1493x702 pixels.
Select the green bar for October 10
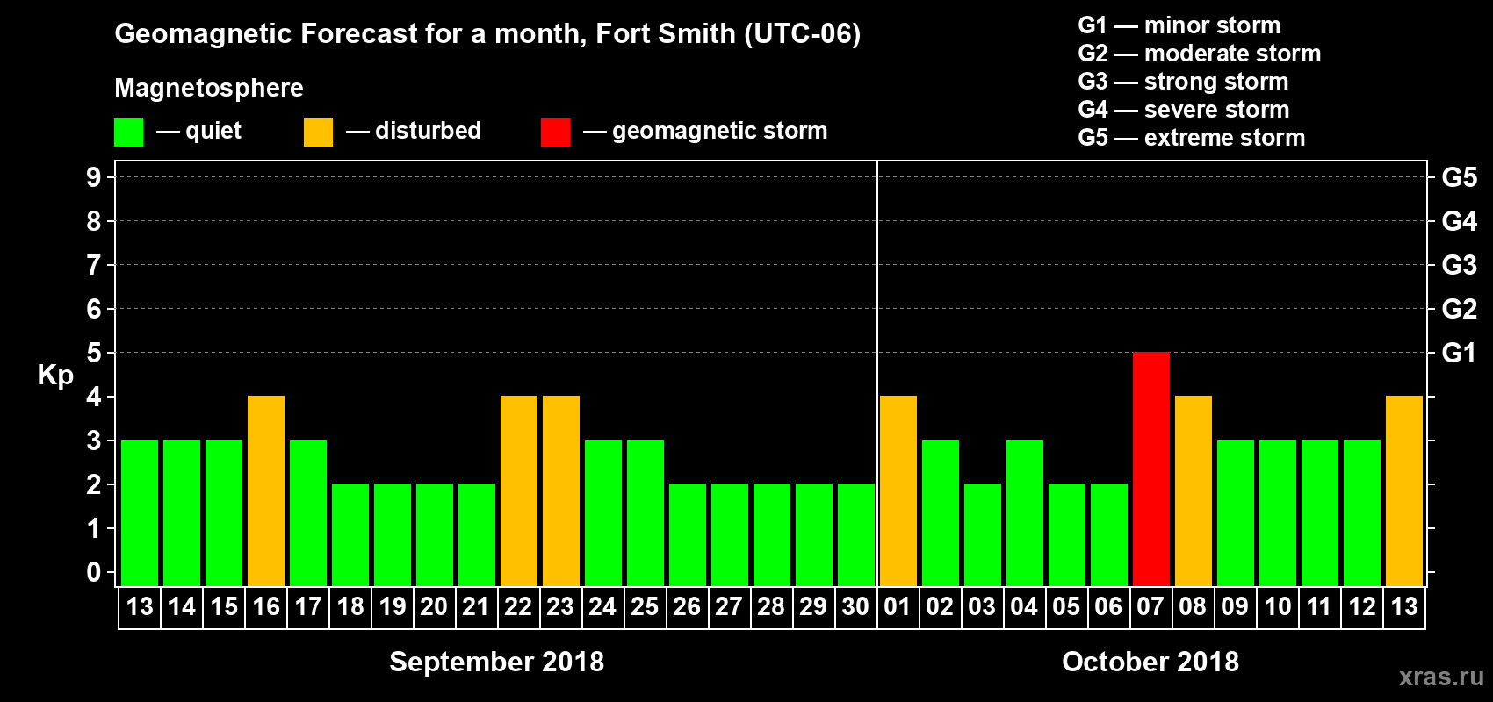(1278, 512)
